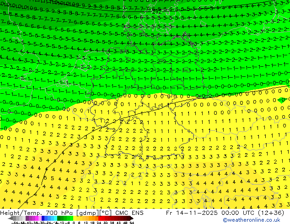290x224 pixels.
Task: Click the 'CMC ENS' model label
Action: [x=129, y=213]
